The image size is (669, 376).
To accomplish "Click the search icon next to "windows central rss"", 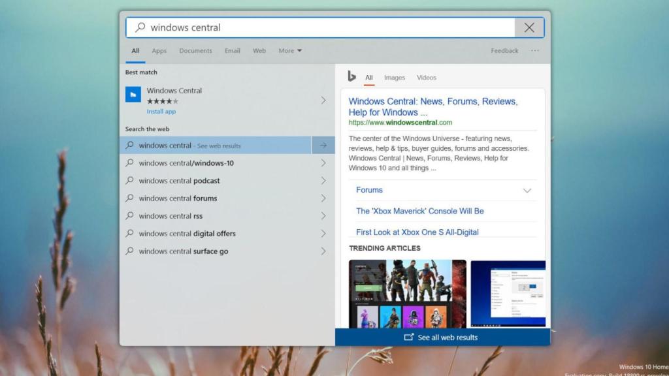I will pyautogui.click(x=129, y=215).
